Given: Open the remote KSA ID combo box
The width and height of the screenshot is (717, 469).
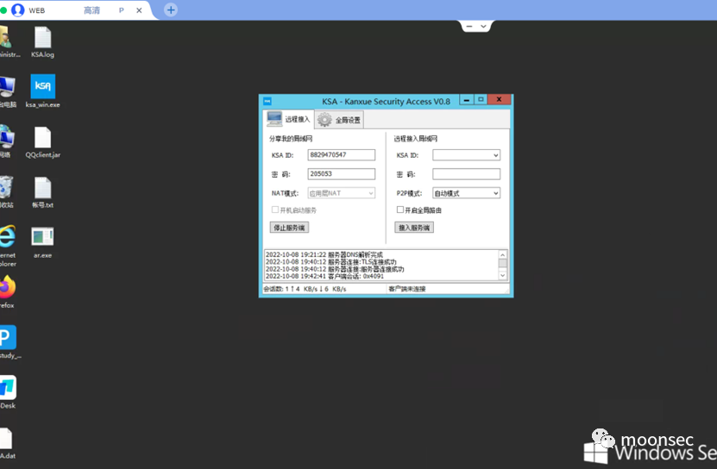Looking at the screenshot, I should pyautogui.click(x=467, y=155).
